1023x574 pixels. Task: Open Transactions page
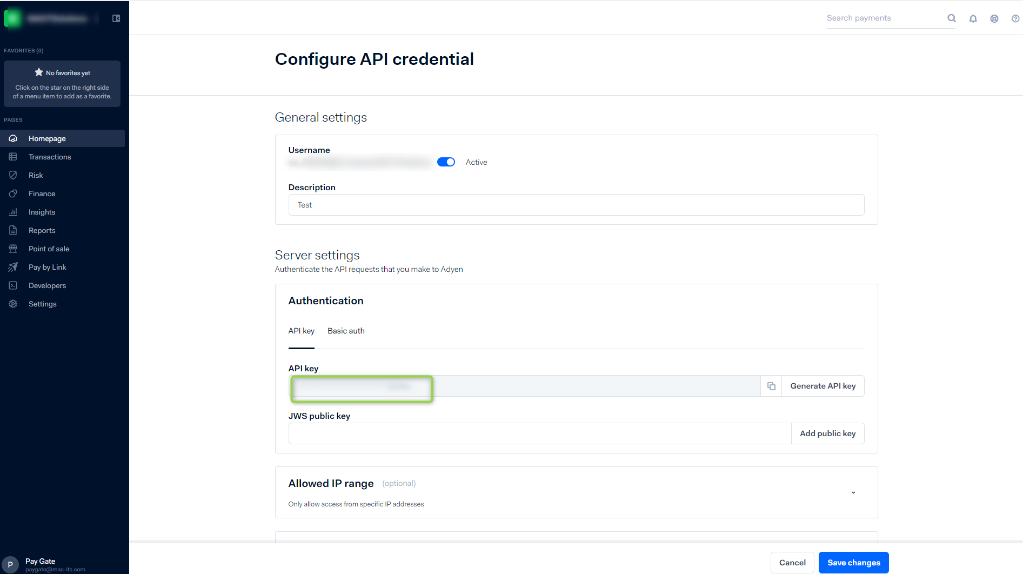[62, 157]
